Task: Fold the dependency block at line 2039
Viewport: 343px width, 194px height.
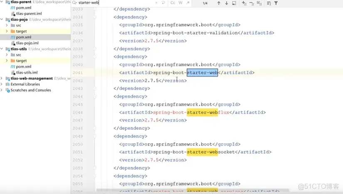Action: (x=95, y=57)
